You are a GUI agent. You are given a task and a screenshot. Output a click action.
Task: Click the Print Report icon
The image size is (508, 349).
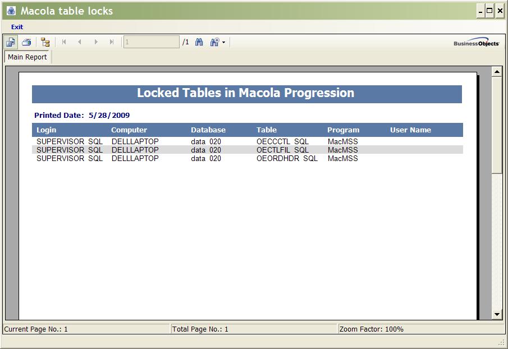point(26,42)
